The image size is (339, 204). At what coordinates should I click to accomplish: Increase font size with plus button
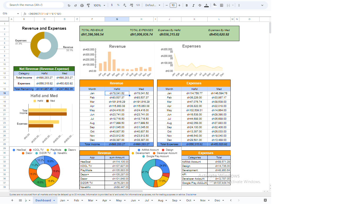coord(179,5)
